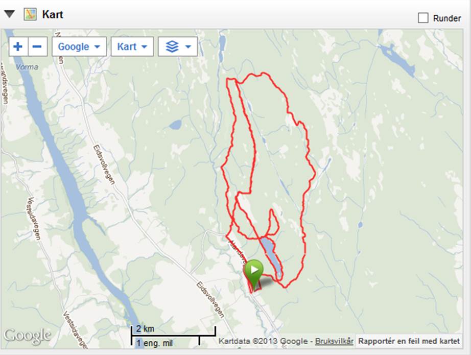Click the 2 km scale bar
The width and height of the screenshot is (471, 355).
click(x=173, y=332)
